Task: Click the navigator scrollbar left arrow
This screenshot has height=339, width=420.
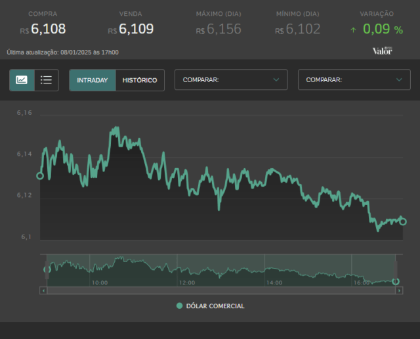Action: click(43, 290)
